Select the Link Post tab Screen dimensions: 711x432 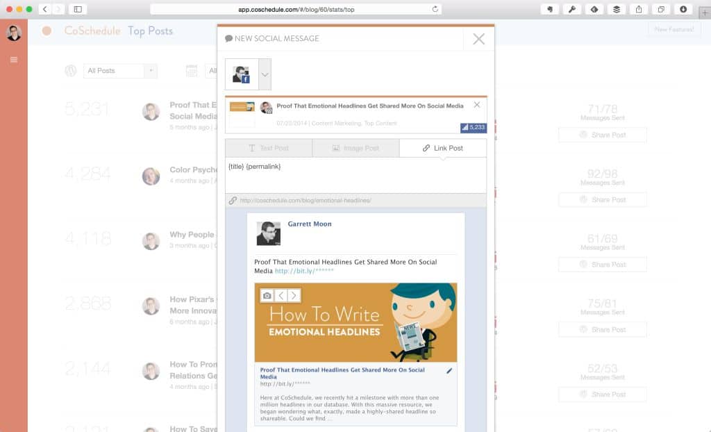point(443,148)
